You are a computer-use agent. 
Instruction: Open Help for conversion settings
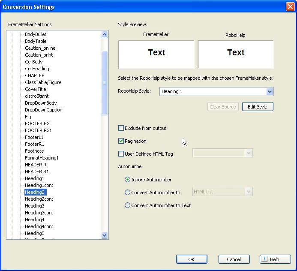(275, 259)
